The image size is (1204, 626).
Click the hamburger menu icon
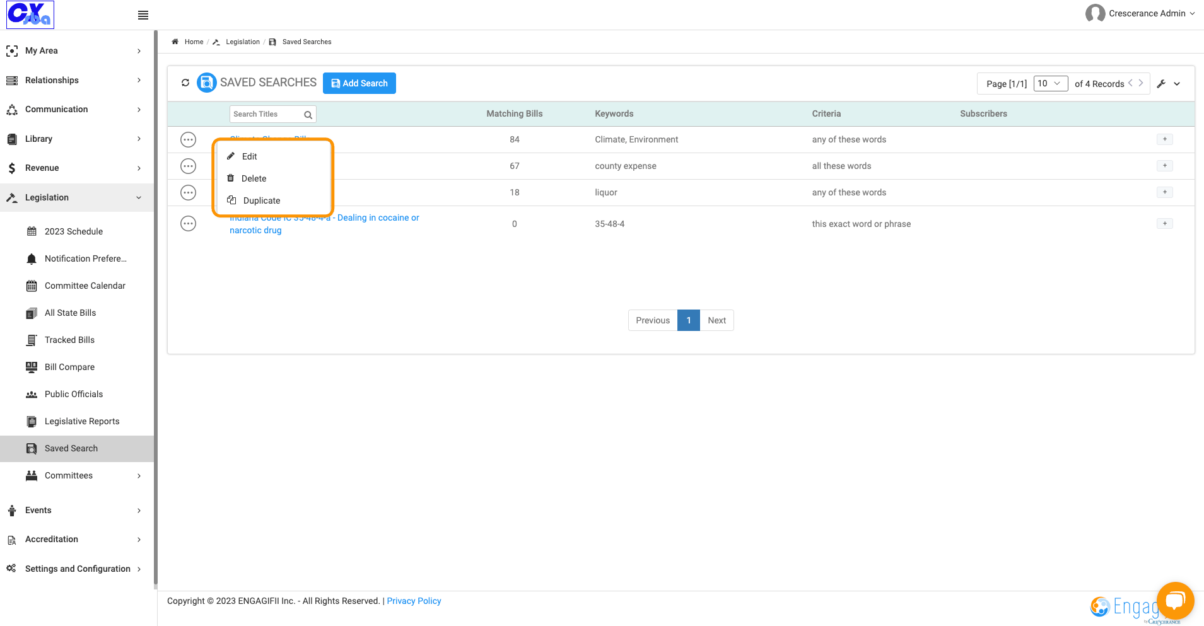coord(143,15)
